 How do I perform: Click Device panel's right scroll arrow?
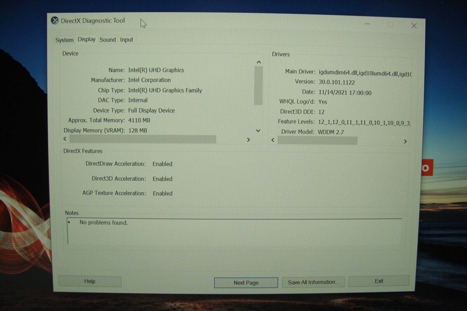[248, 140]
